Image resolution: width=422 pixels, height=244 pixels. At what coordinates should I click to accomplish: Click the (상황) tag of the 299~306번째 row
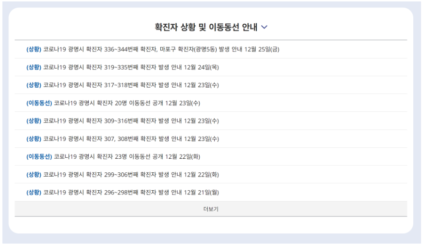[33, 175]
